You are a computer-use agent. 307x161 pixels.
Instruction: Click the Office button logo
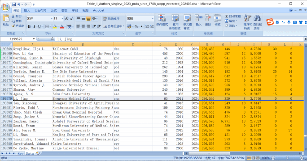[5, 7]
